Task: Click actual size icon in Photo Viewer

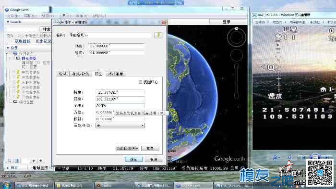Action: click(289, 158)
